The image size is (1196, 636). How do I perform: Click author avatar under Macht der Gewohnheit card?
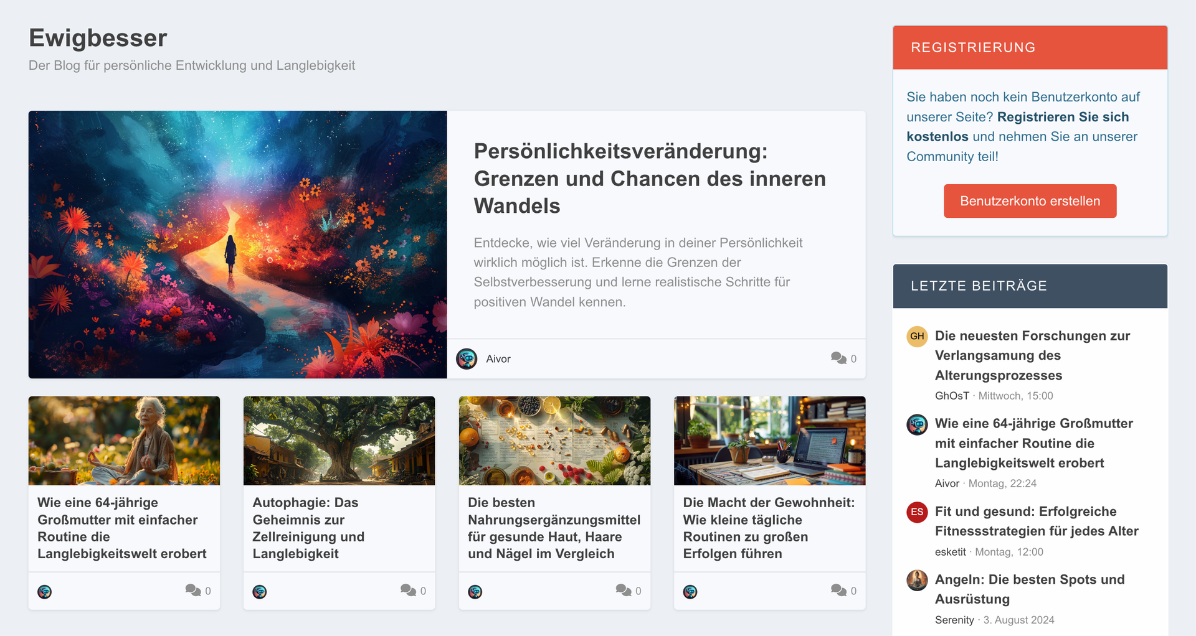click(690, 592)
